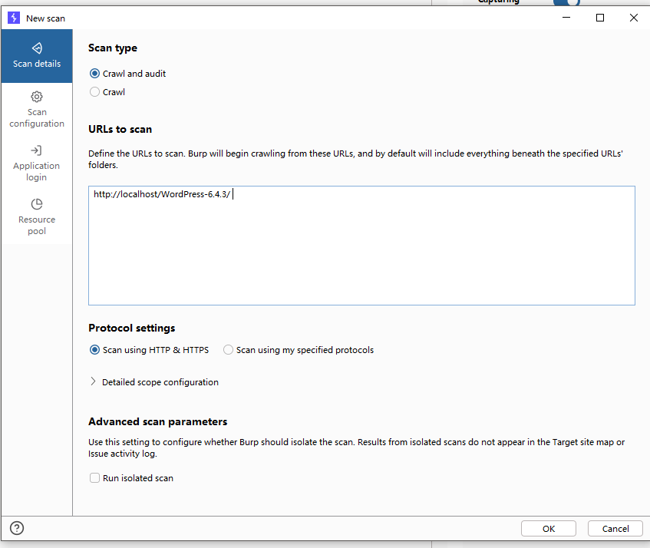This screenshot has height=548, width=650.
Task: Open the Application login tab label
Action: [x=37, y=172]
